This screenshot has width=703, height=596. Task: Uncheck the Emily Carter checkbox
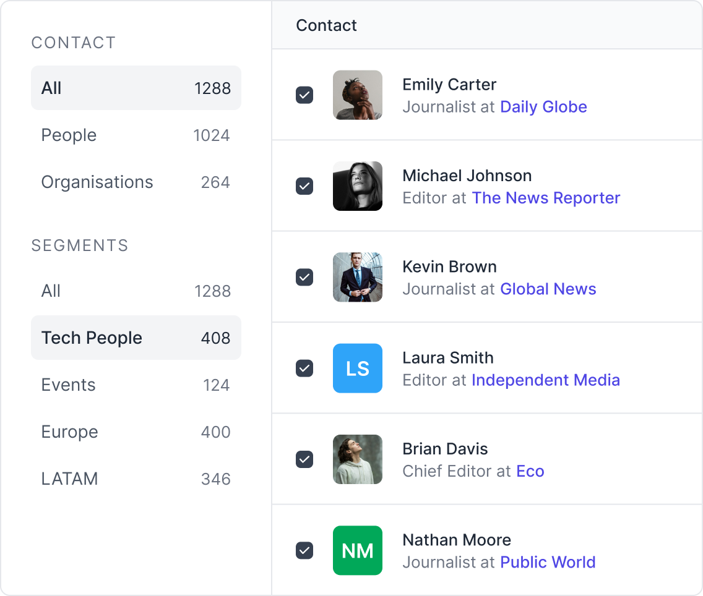304,95
